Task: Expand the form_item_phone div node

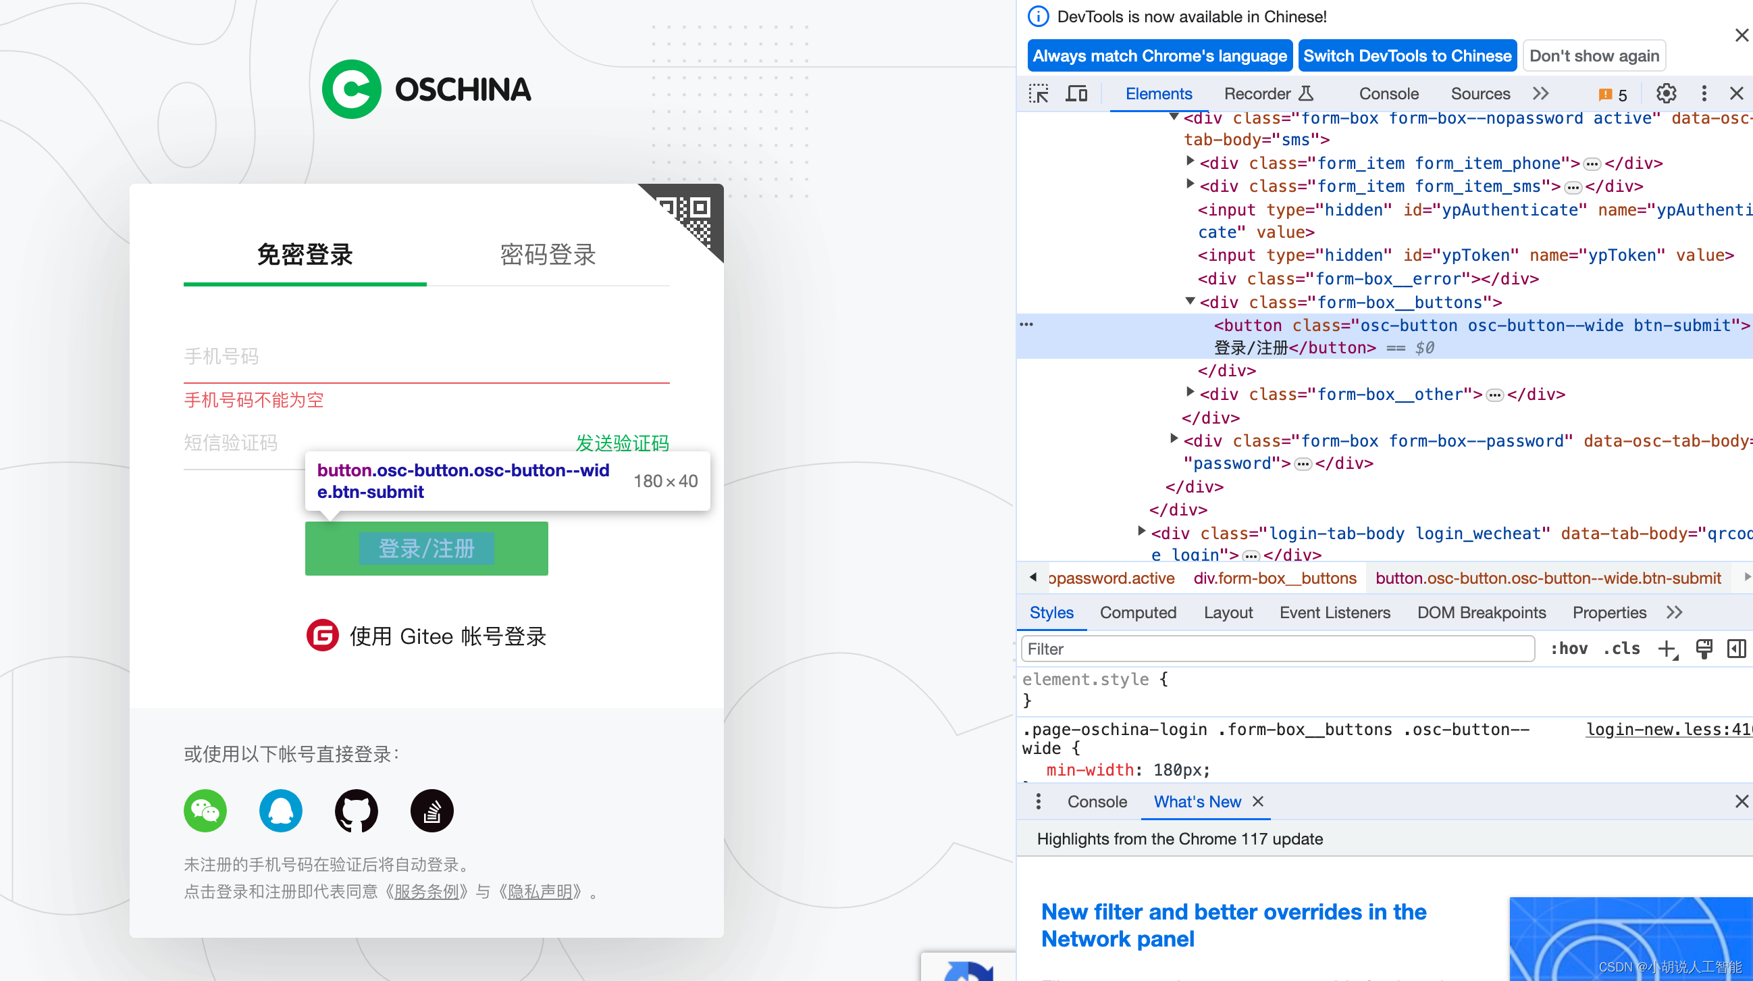Action: click(1190, 161)
